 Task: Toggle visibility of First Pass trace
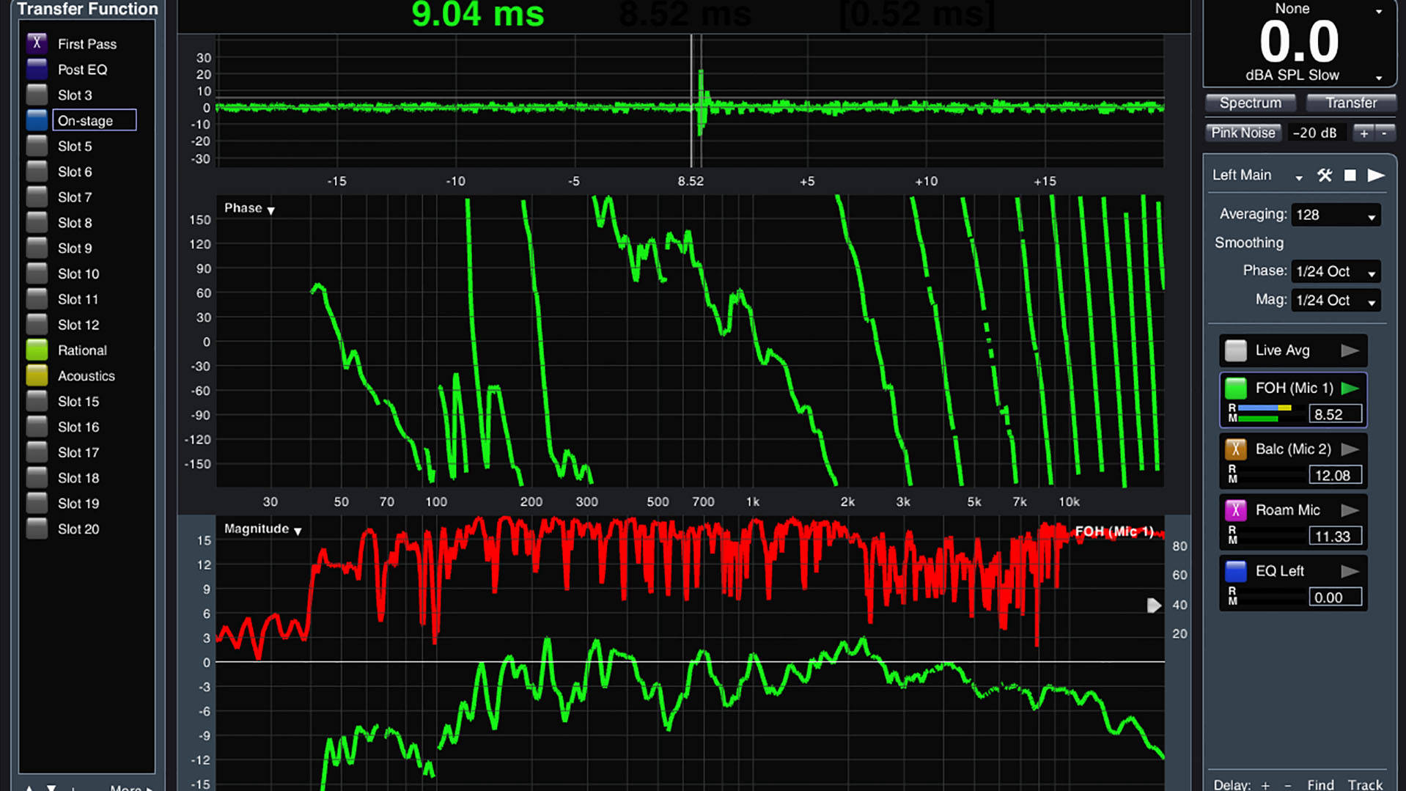tap(37, 43)
